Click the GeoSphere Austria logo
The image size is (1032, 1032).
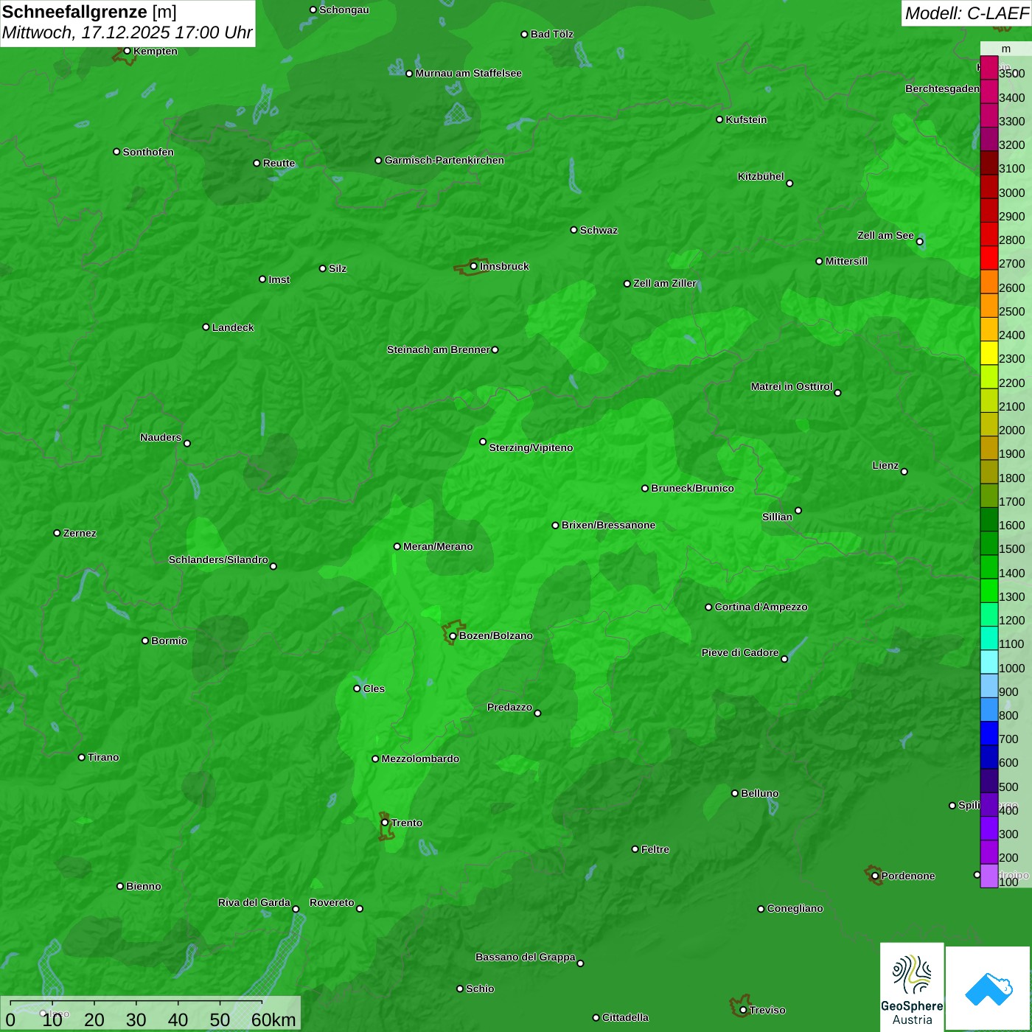coord(912,988)
